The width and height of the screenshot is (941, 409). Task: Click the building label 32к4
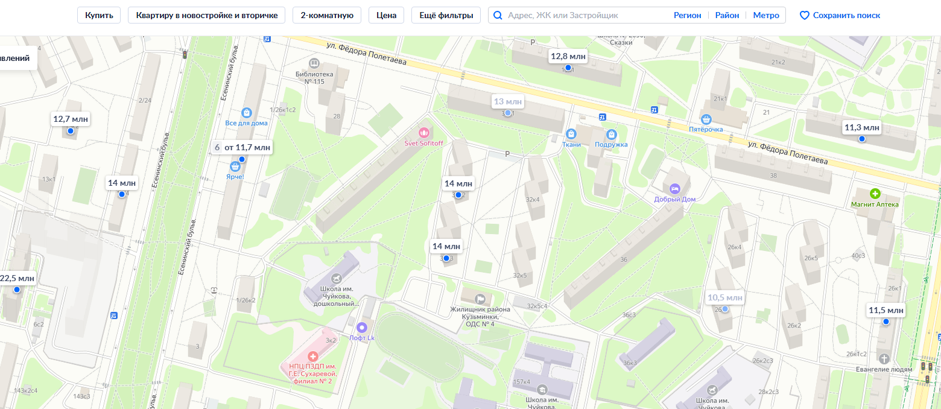(x=532, y=199)
